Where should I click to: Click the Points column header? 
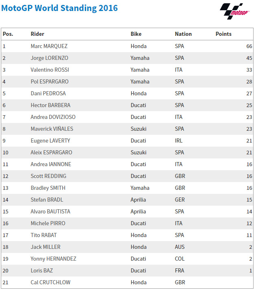[223, 34]
